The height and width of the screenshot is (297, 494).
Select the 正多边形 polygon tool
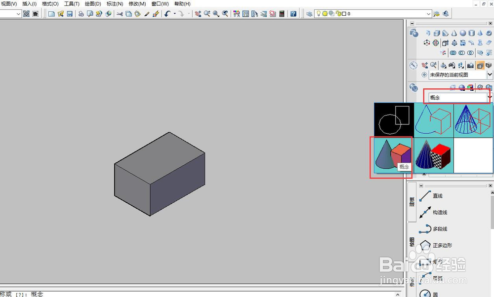click(436, 245)
